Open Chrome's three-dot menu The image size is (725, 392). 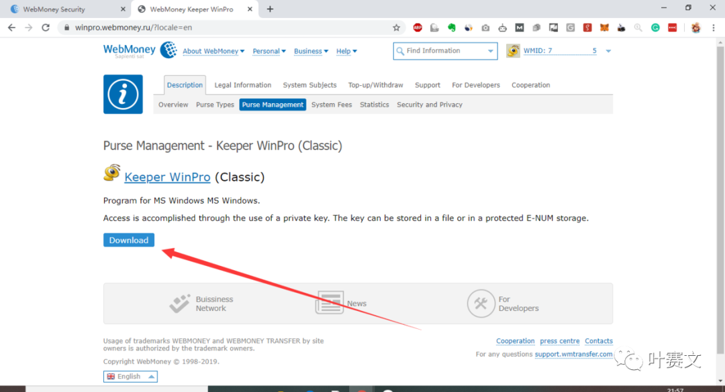click(714, 27)
